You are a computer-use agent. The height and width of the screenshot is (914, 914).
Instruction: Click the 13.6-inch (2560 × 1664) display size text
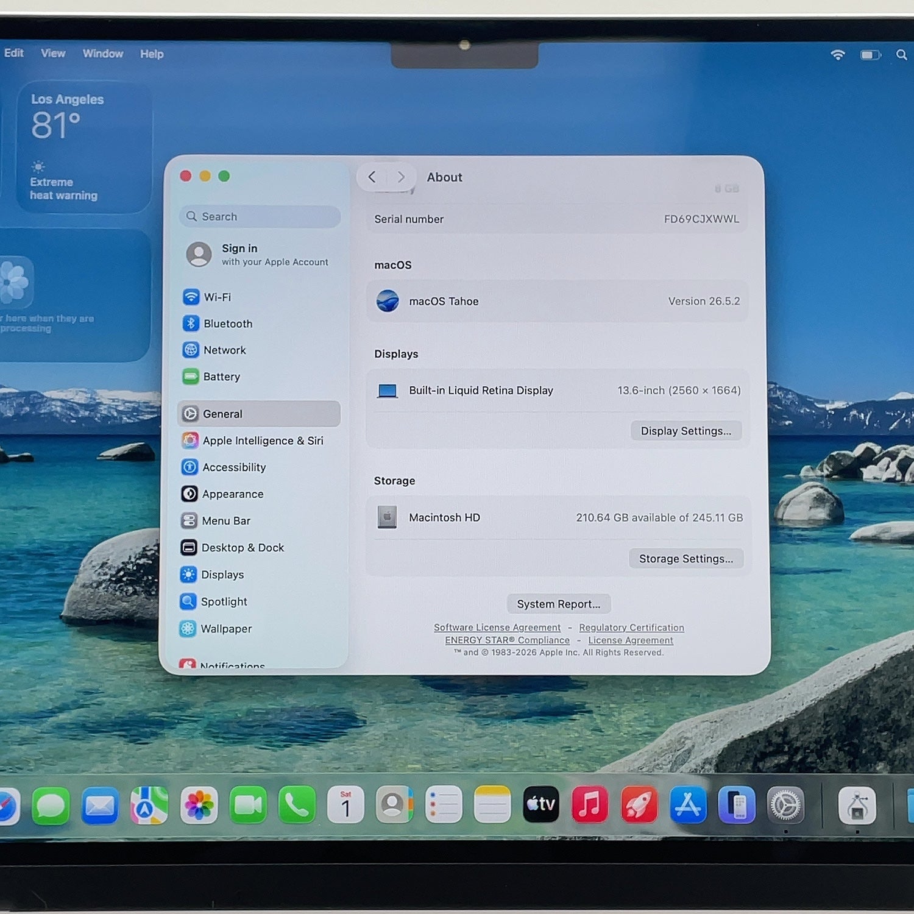[679, 391]
